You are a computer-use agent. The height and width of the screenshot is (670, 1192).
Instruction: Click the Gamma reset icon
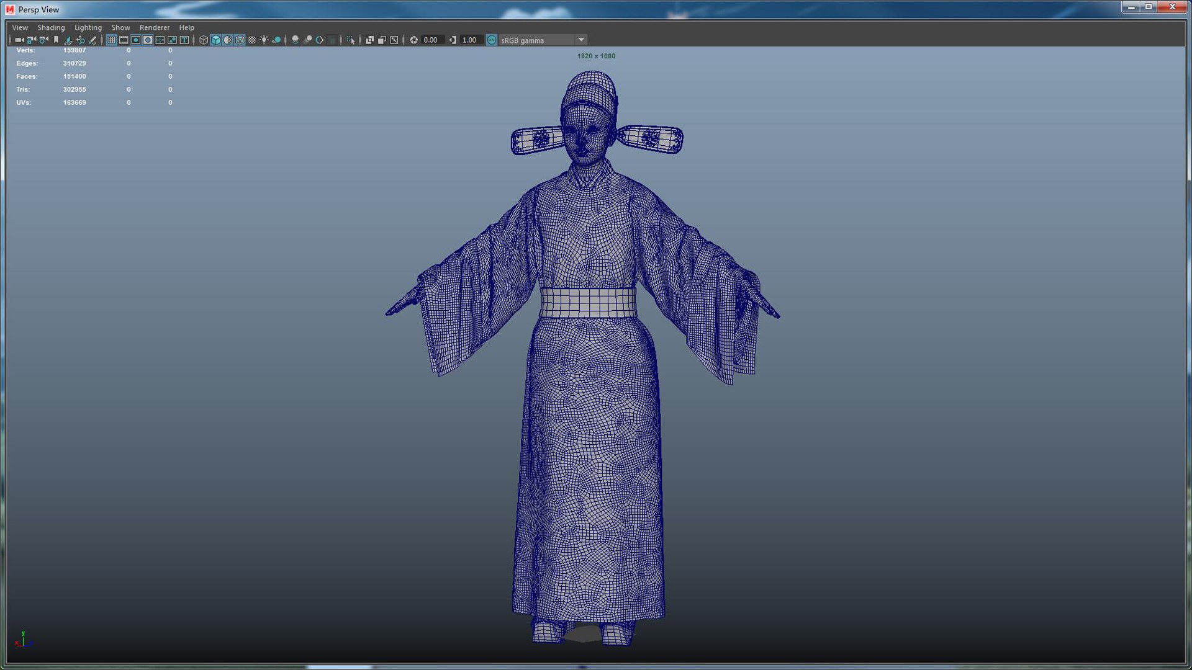point(453,40)
